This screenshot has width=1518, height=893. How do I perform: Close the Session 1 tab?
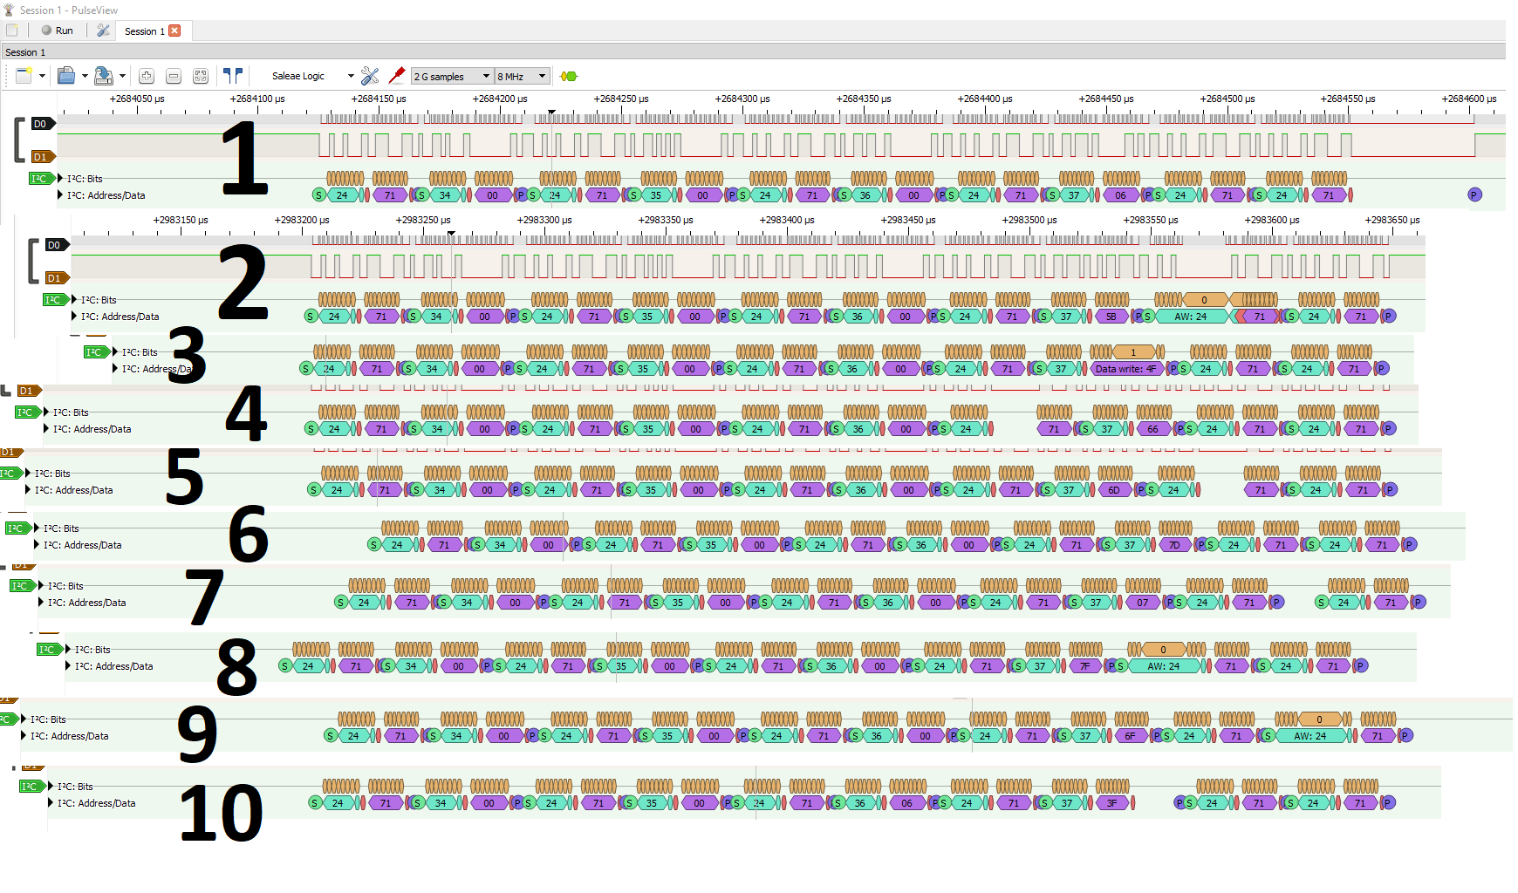point(174,31)
